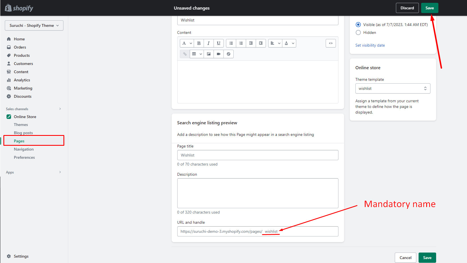Viewport: 467px width, 263px height.
Task: Insert a bulleted list
Action: point(231,43)
